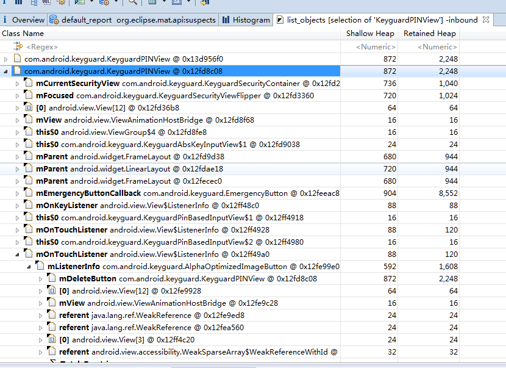Click retained heap value 1,040
Viewport: 506px width, 368px height.
[x=448, y=84]
